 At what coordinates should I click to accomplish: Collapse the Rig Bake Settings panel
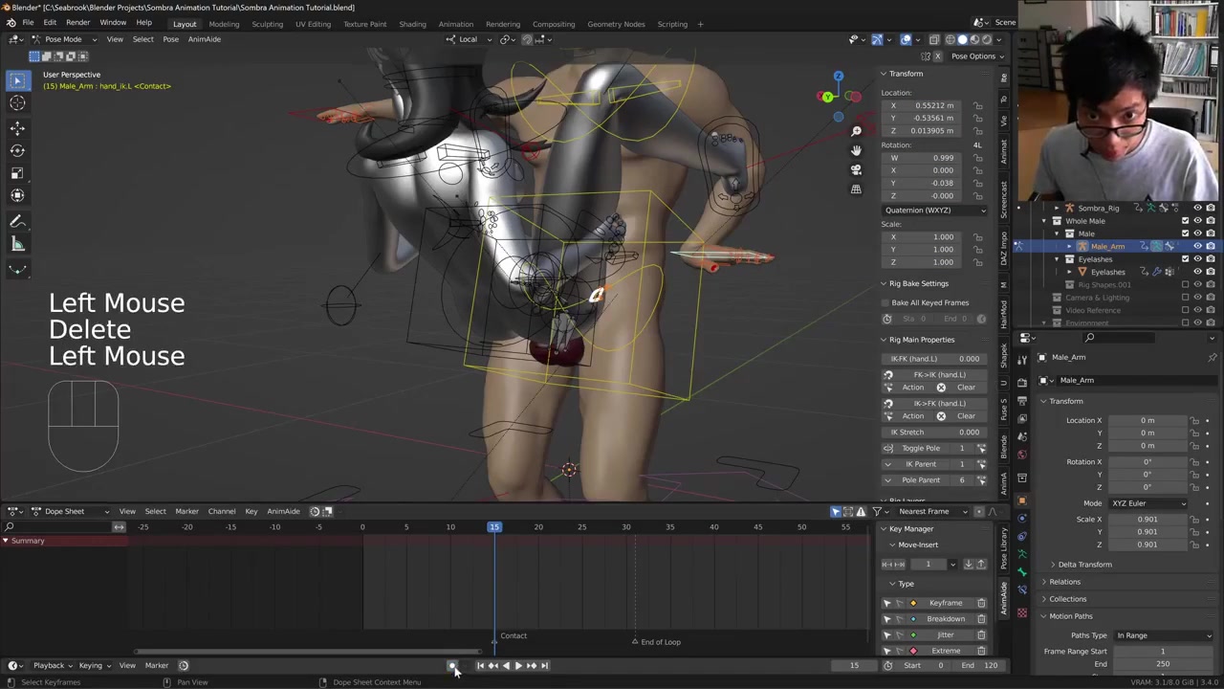(884, 283)
